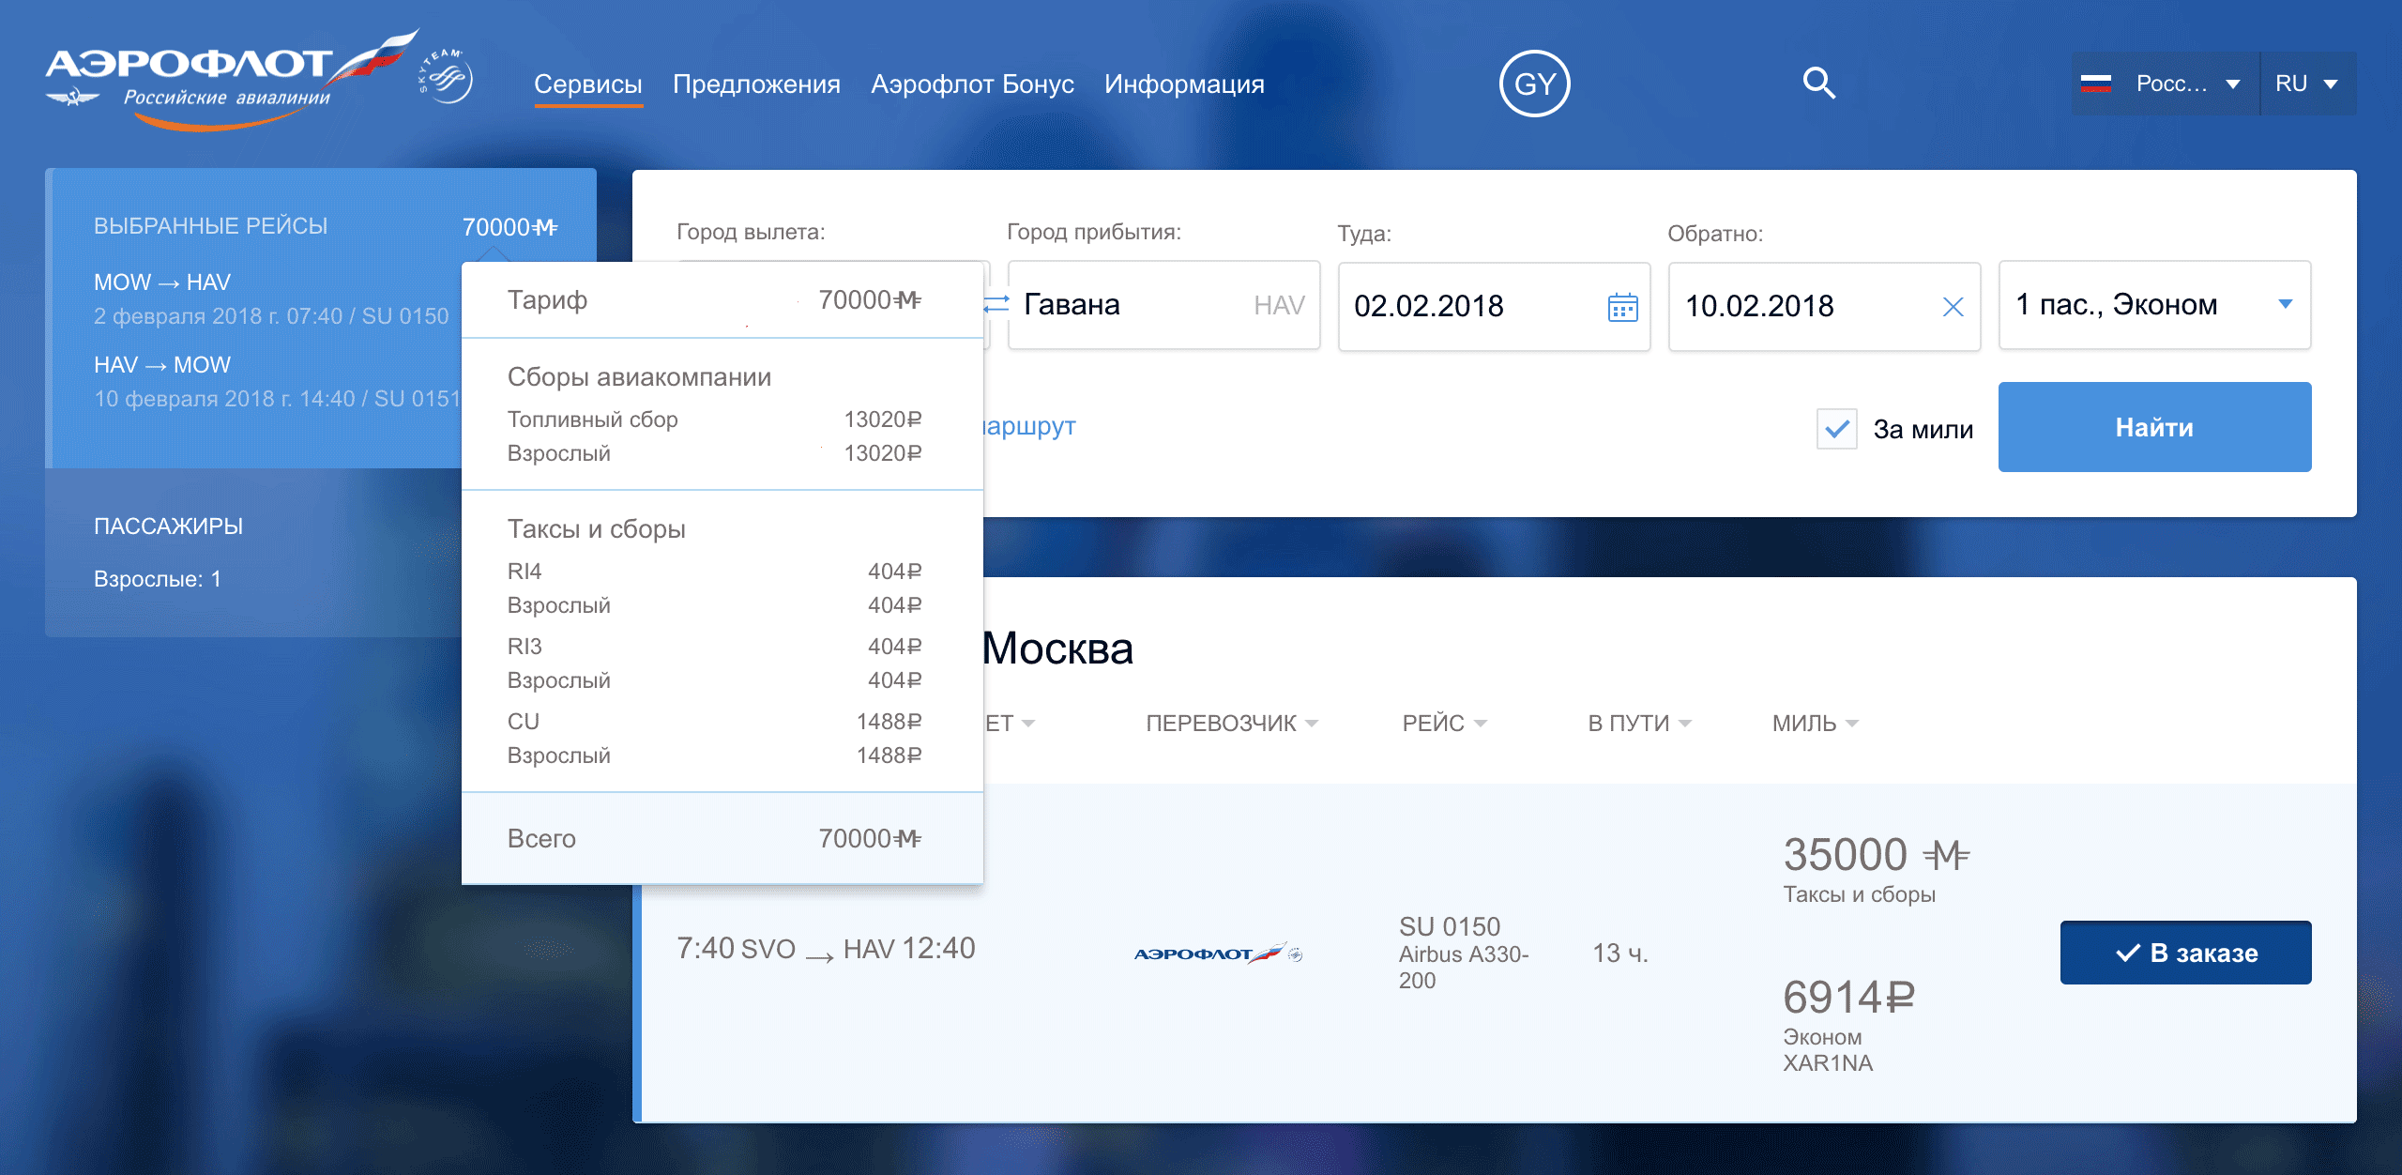Clear return date with X icon

tap(1953, 307)
